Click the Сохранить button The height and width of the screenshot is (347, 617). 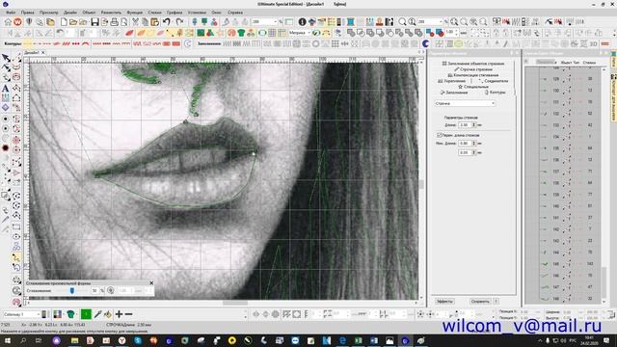pyautogui.click(x=480, y=302)
